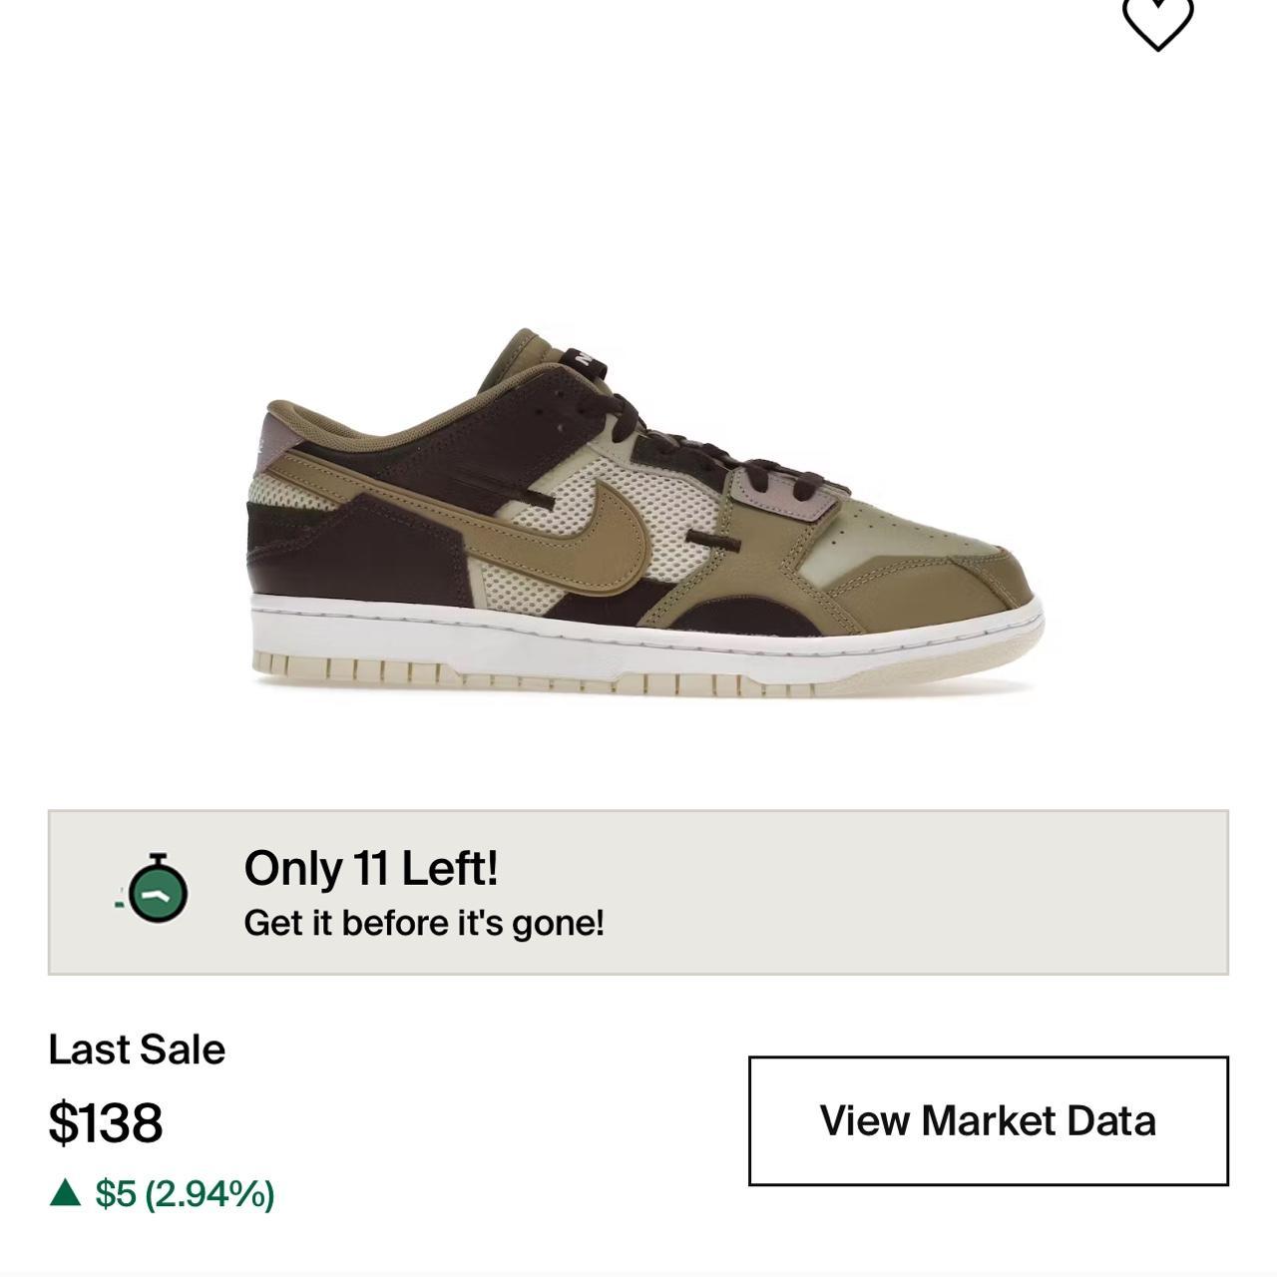
Task: Click the green upward triangle indicator
Action: click(x=66, y=1192)
